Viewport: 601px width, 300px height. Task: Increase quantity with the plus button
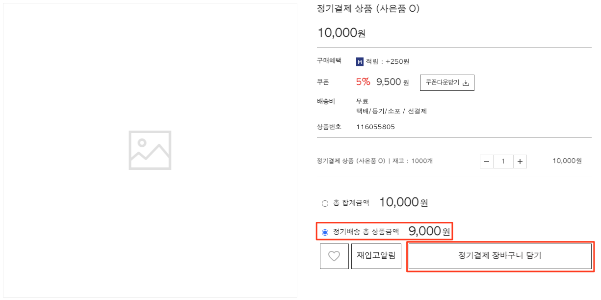click(520, 162)
